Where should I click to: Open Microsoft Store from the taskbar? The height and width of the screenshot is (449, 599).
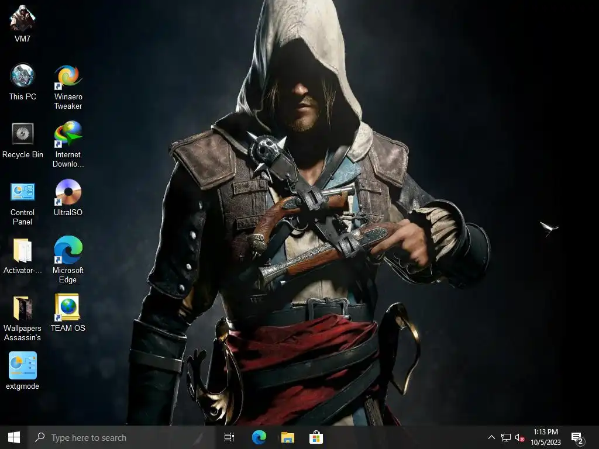[316, 437]
